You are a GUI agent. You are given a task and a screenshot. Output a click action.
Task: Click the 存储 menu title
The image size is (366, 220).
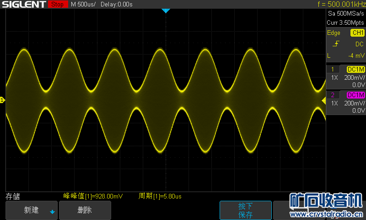[13, 196]
